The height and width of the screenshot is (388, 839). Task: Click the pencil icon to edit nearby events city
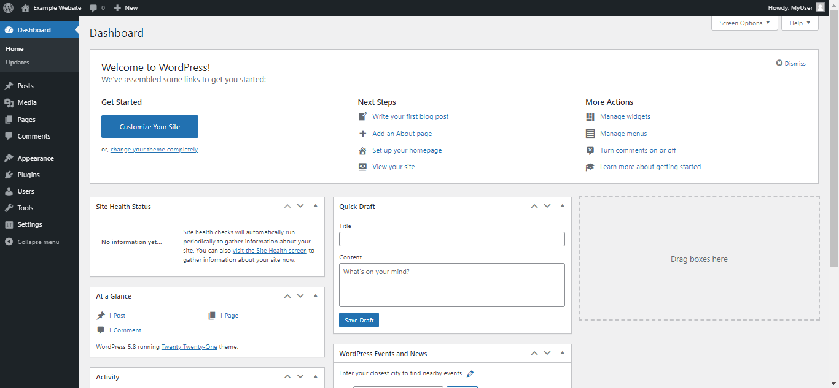[470, 373]
